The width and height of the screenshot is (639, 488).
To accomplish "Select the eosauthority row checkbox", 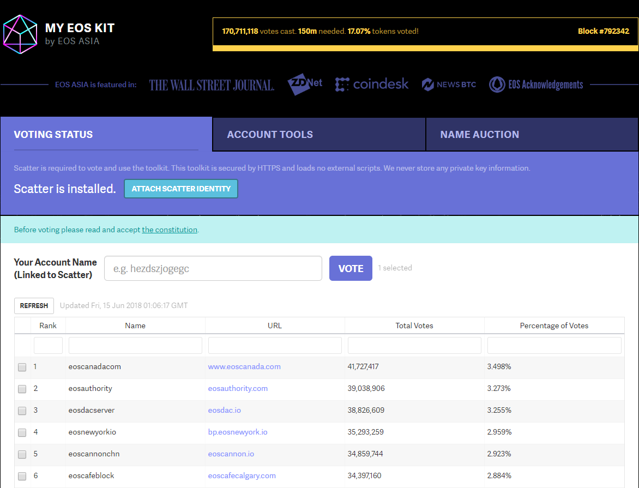I will click(x=22, y=389).
